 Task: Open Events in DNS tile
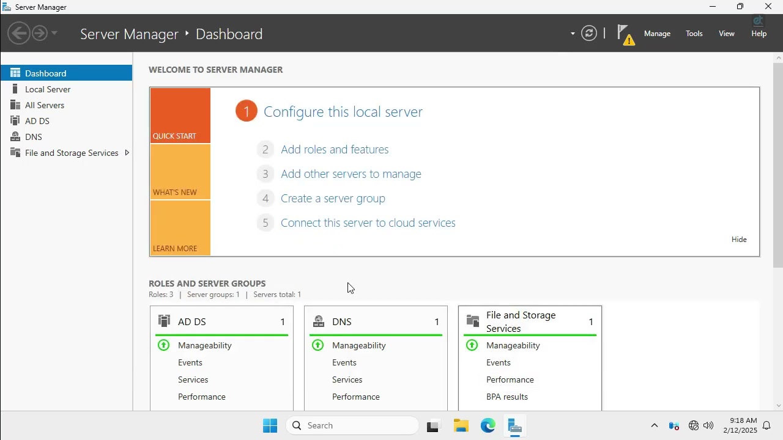[x=344, y=362]
